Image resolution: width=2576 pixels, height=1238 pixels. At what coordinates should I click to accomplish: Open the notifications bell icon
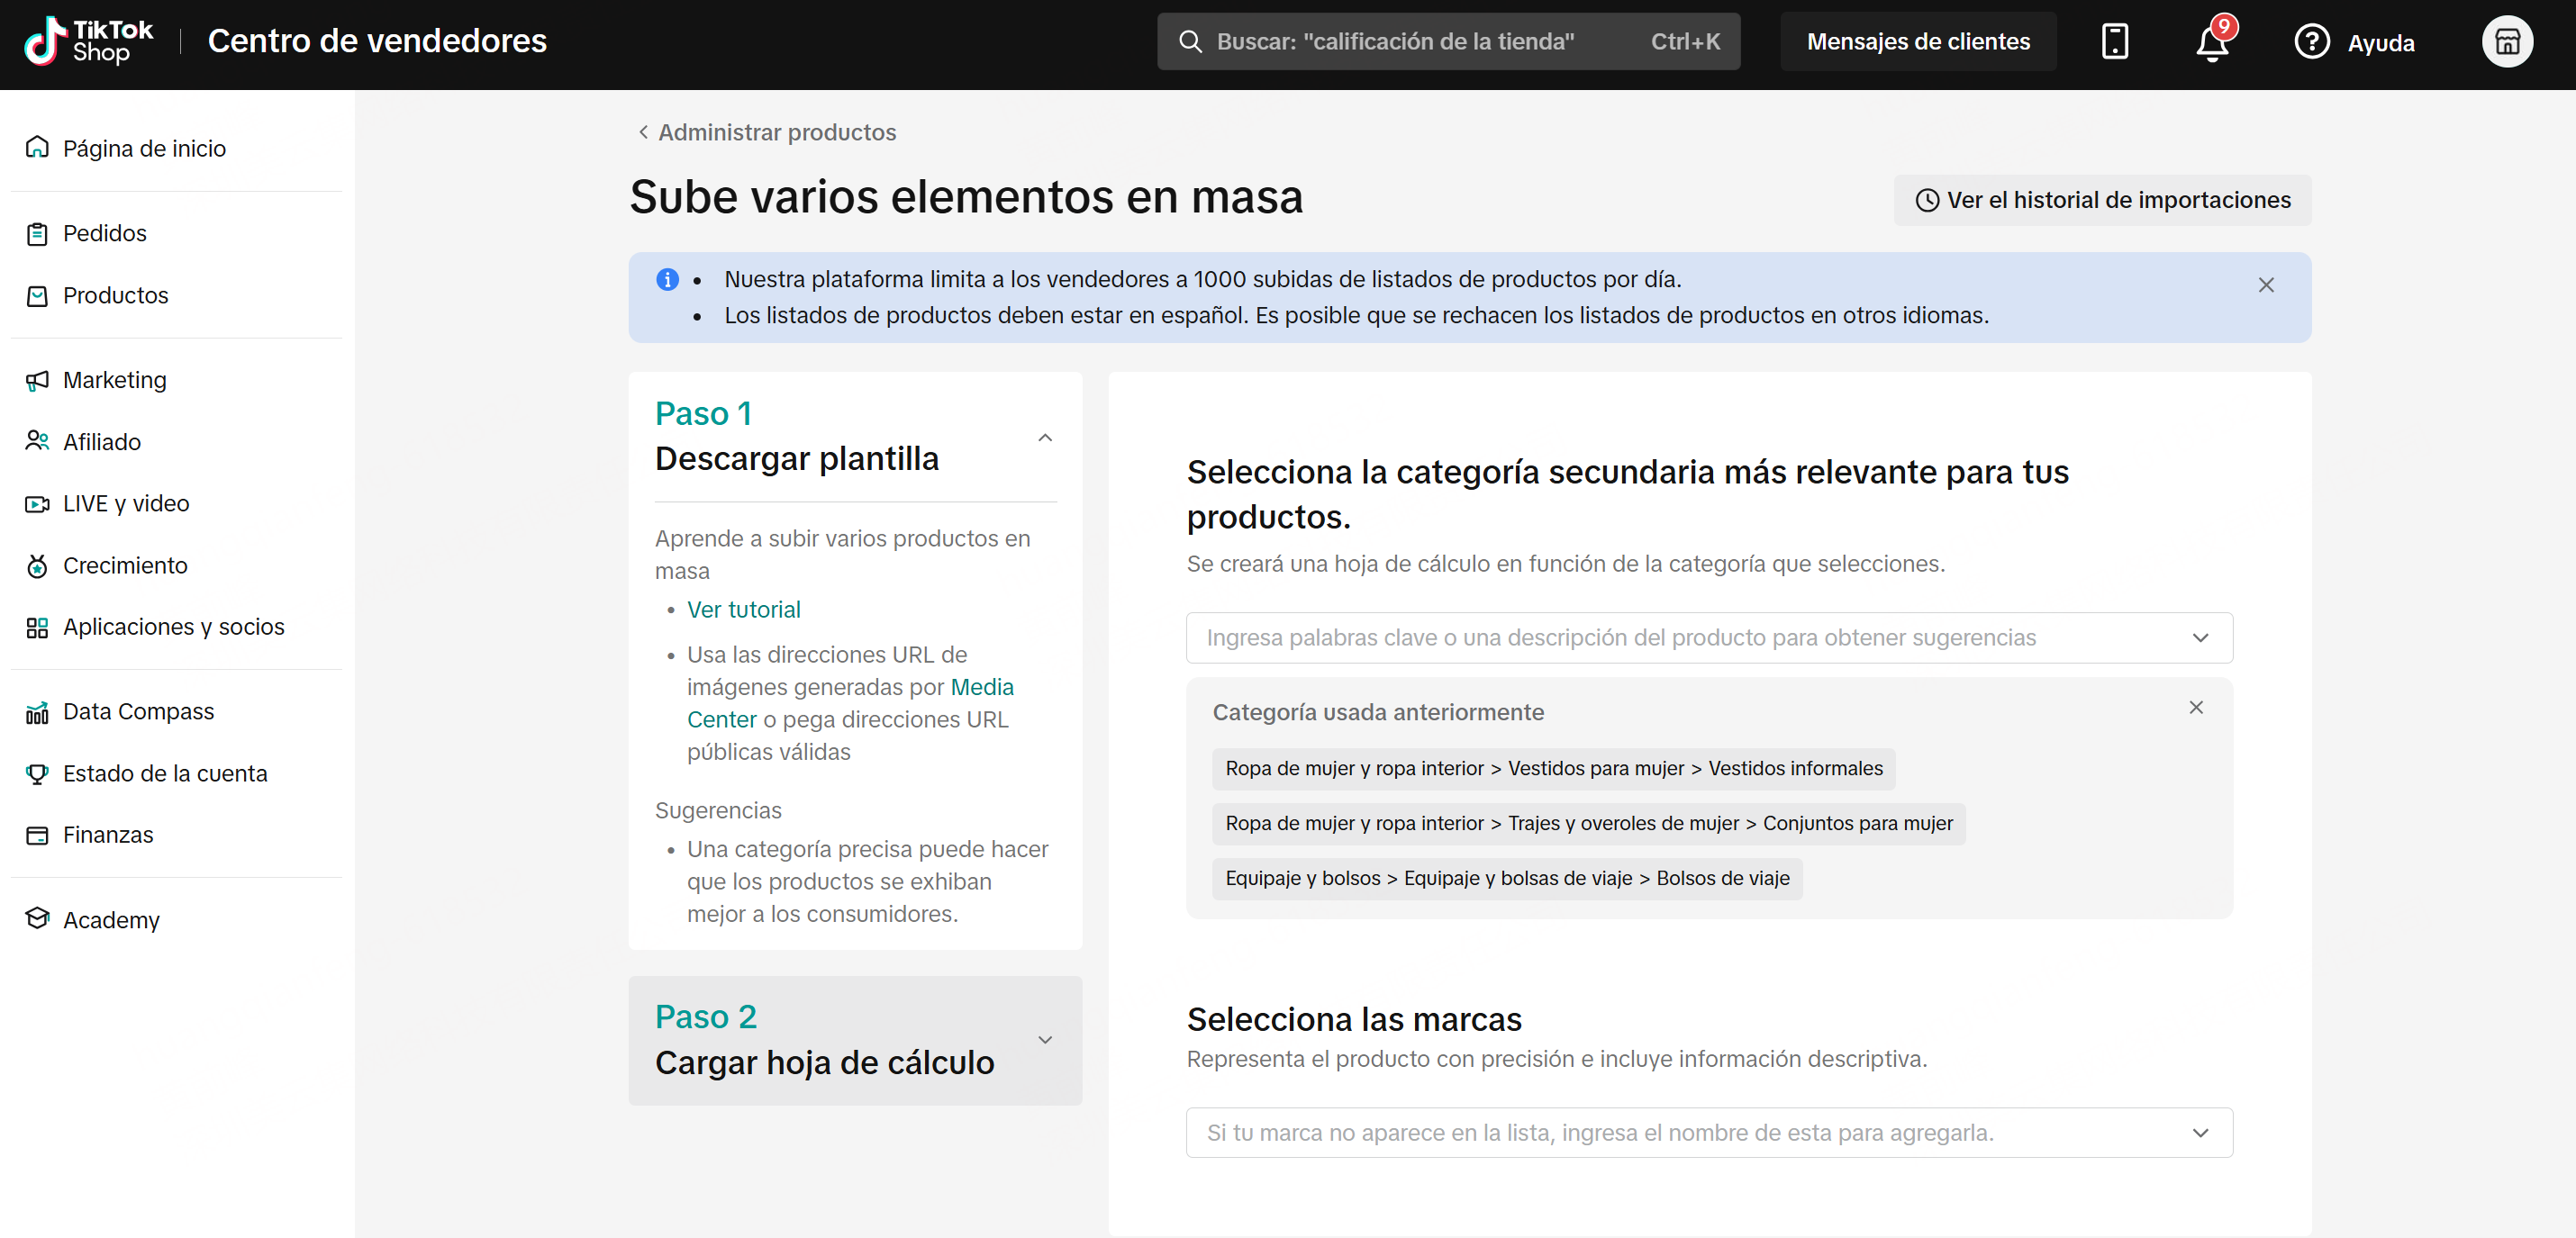2211,43
